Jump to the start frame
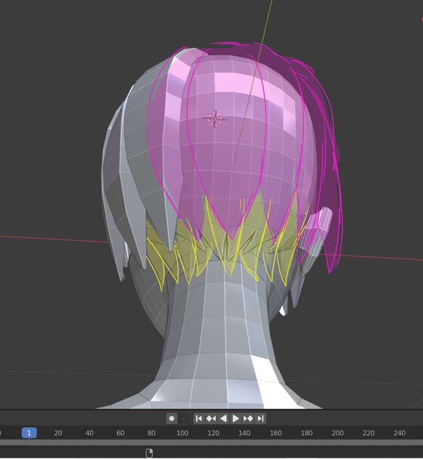This screenshot has height=459, width=423. click(199, 419)
